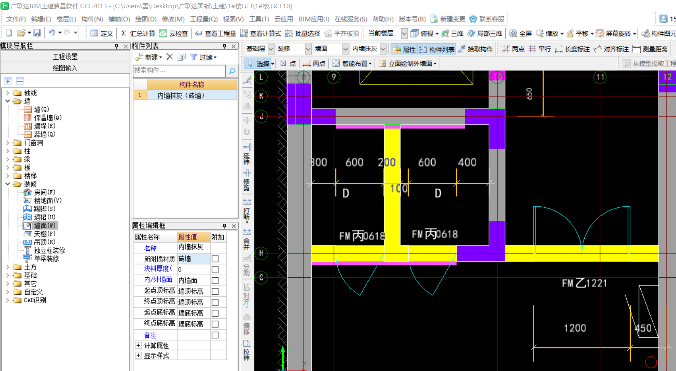The image size is (676, 371).
Task: Expand the 显示样式 section
Action: click(138, 355)
